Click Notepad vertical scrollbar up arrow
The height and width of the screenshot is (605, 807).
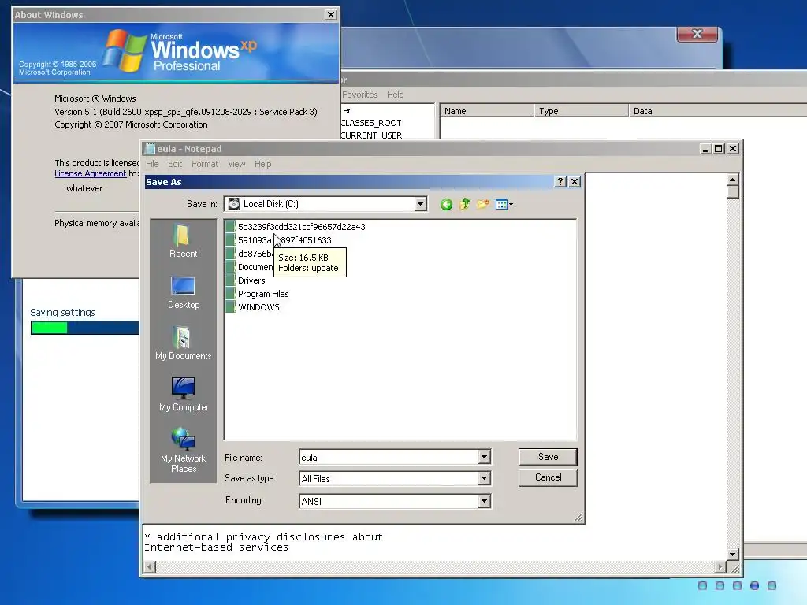[733, 180]
